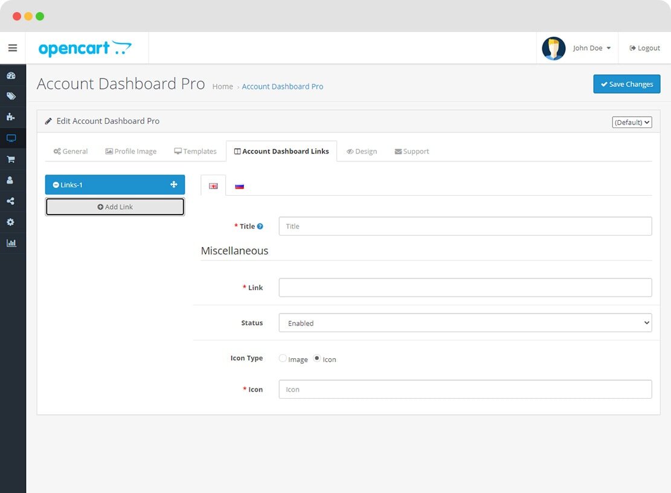Open the Sales cart sidebar icon
The height and width of the screenshot is (493, 671).
(11, 159)
